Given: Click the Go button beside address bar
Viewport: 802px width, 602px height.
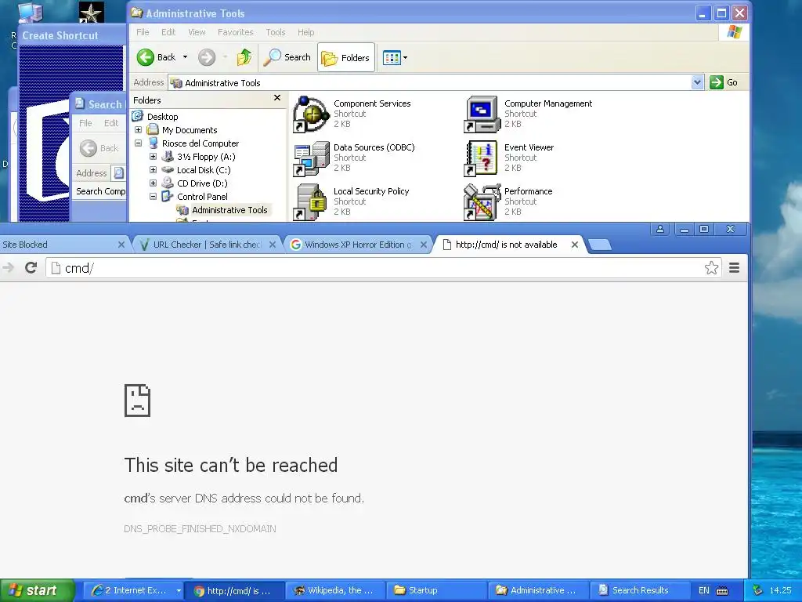Looking at the screenshot, I should point(724,82).
